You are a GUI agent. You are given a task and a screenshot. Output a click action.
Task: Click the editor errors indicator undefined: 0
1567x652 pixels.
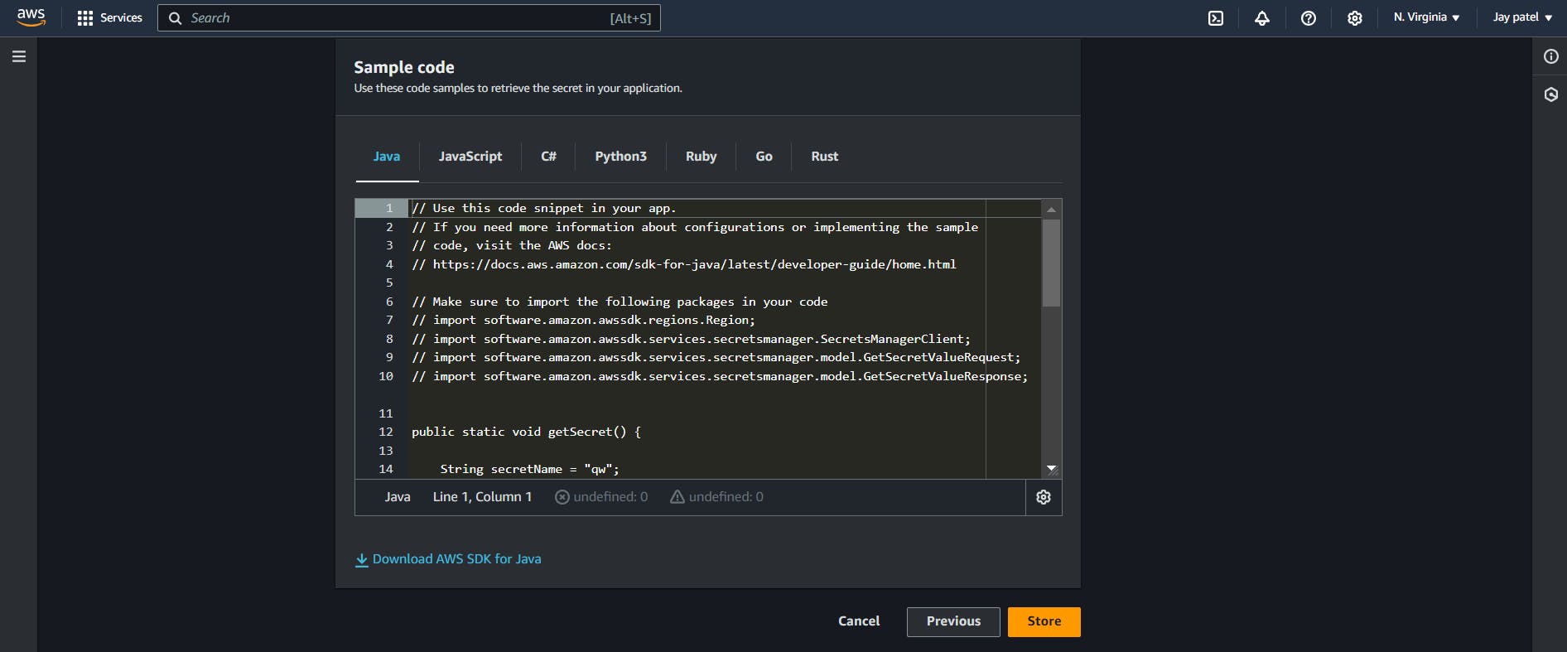click(x=601, y=497)
